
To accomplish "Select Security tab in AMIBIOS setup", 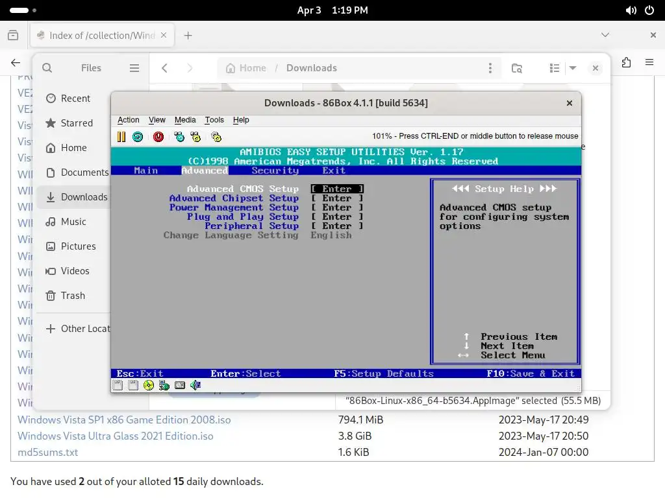I will tap(275, 171).
